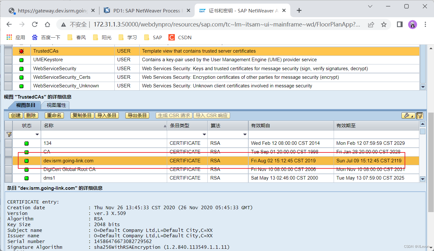Open the profile avatar menu

tap(413, 25)
